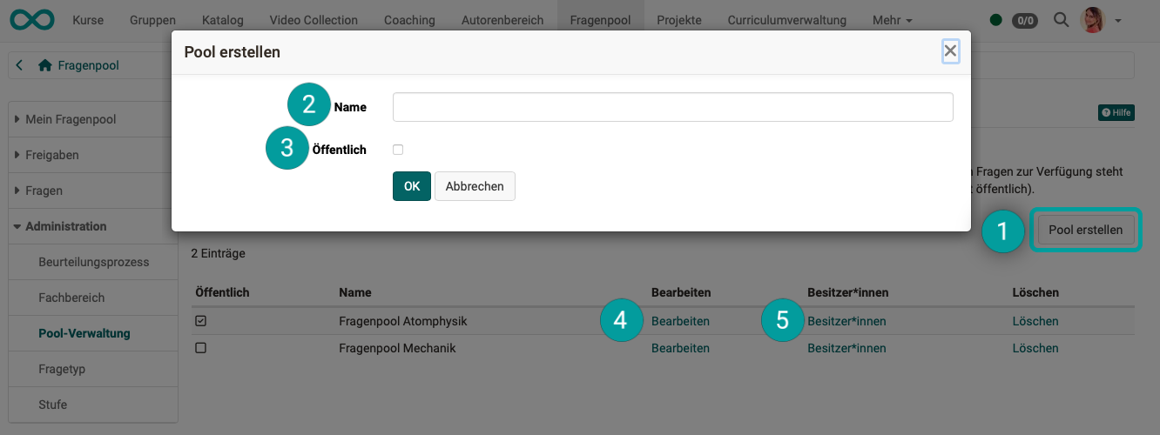Click the Pool erstellen button
Viewport: 1160px width, 435px height.
(x=1085, y=230)
